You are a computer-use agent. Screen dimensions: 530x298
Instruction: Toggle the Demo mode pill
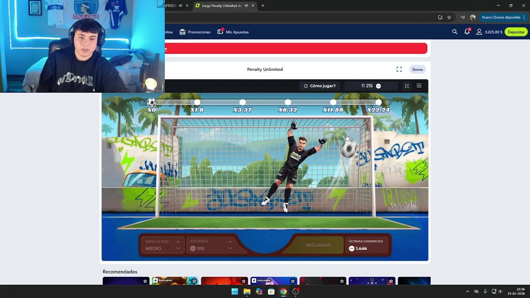click(x=417, y=70)
